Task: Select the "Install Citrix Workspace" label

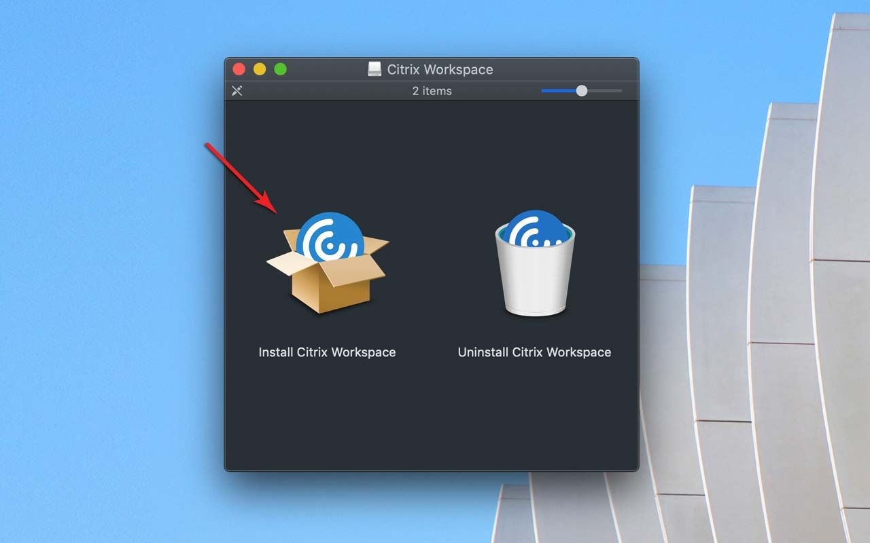Action: pyautogui.click(x=327, y=352)
